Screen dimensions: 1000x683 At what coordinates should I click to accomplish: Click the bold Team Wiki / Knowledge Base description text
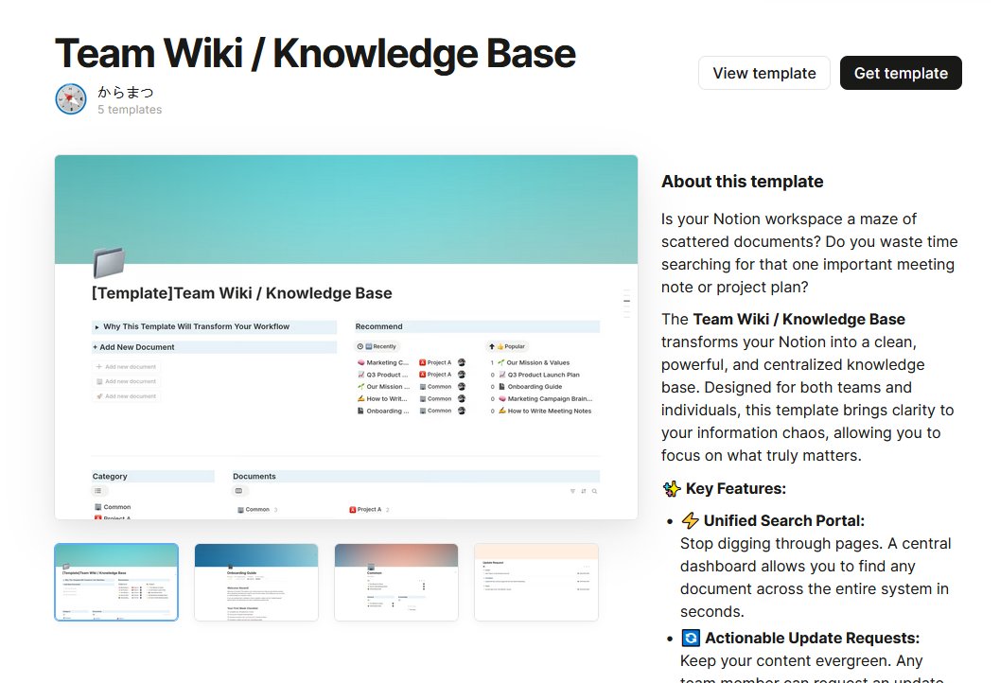point(799,319)
